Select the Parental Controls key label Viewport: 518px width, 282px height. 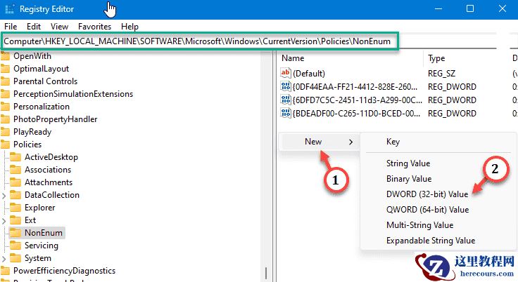[45, 81]
